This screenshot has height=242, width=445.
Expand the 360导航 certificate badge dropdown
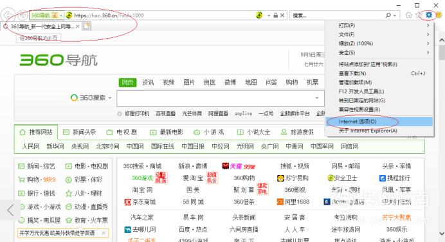pos(60,15)
